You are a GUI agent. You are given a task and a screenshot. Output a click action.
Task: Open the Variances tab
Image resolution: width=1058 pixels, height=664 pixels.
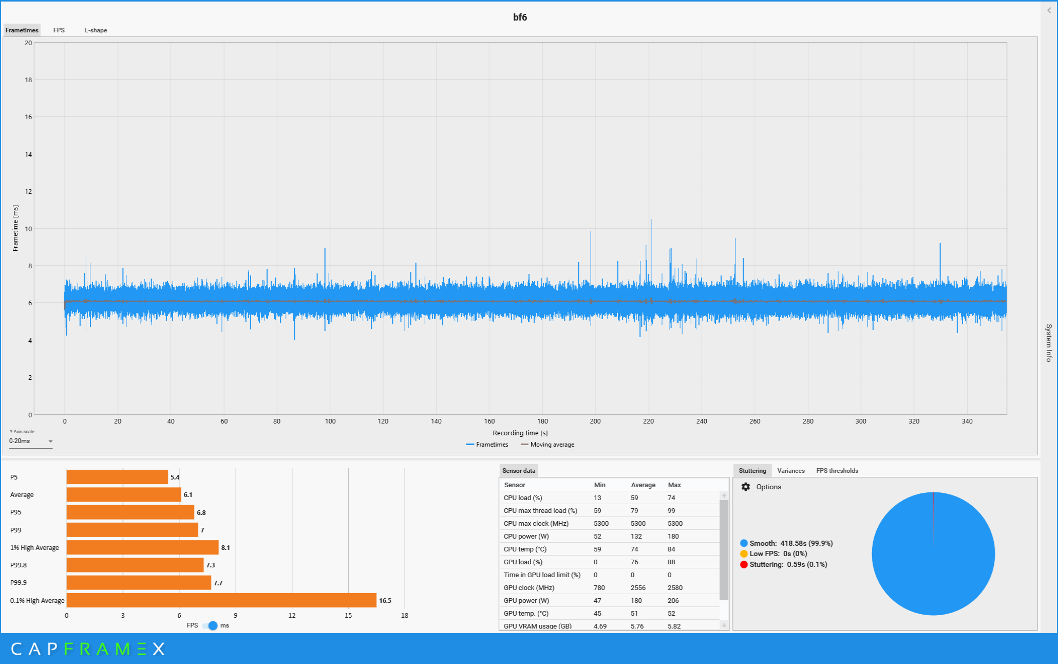pos(790,471)
